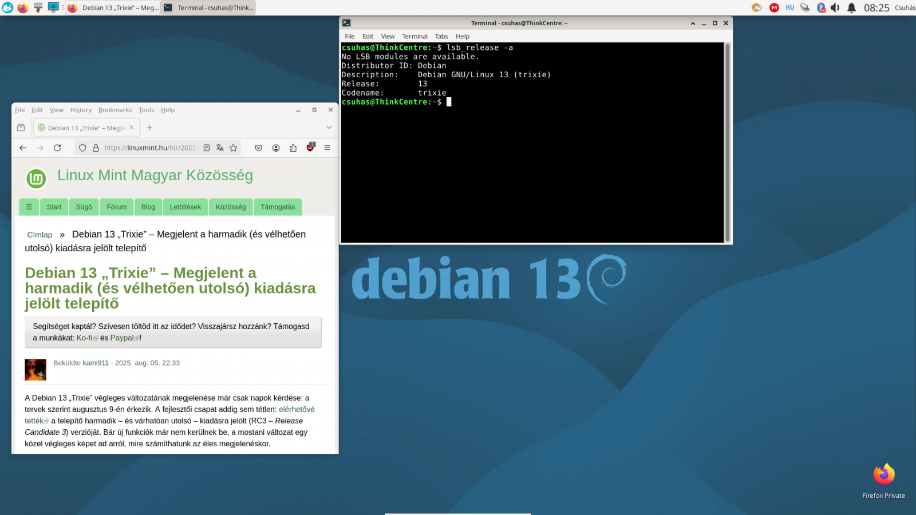Viewport: 916px width, 515px height.
Task: Open the Fórum navigation tab
Action: (x=117, y=207)
